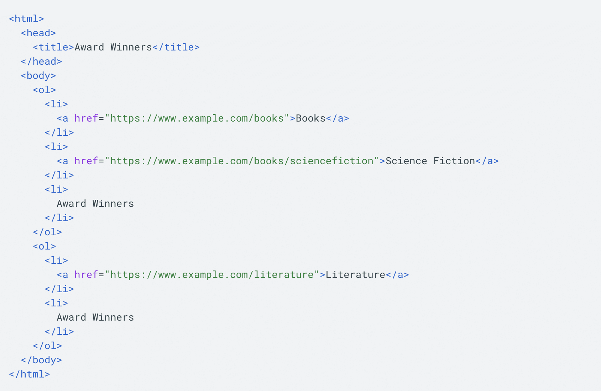Click the closing html tag
Viewport: 601px width, 391px height.
(x=30, y=374)
